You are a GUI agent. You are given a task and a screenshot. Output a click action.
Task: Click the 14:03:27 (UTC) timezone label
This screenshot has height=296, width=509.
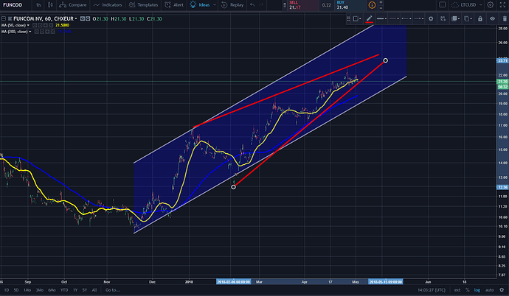click(432, 290)
